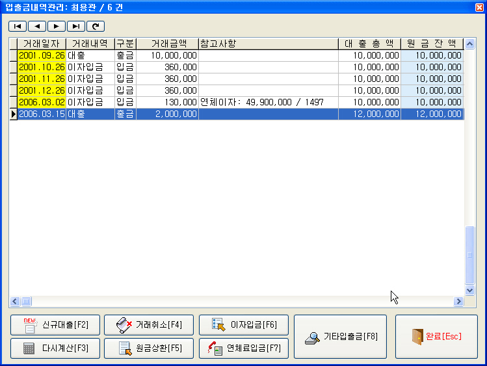This screenshot has width=487, height=366.
Task: Click the horizontal scrollbar thumb
Action: (27, 302)
